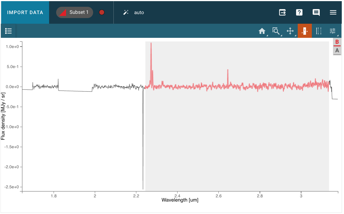Reset the plot view with home icon
Viewport: 344px width, 214px height.
[x=262, y=31]
